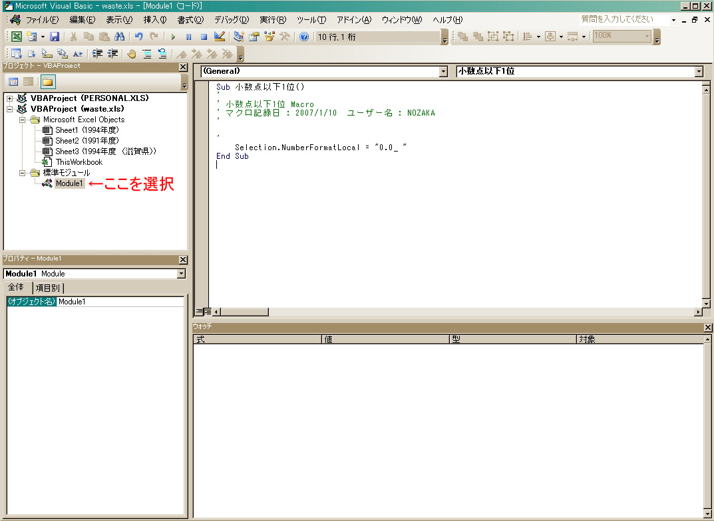
Task: Run the macro with the green play icon
Action: (173, 37)
